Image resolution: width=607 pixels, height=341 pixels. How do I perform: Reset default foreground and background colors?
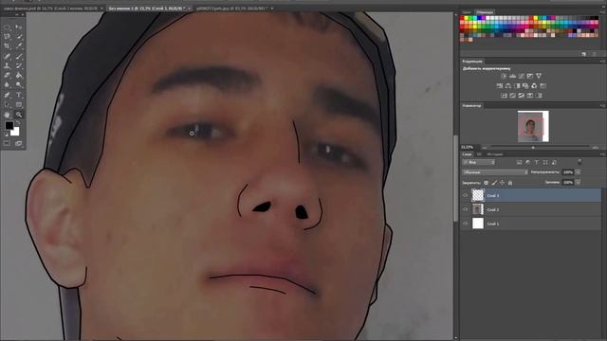pos(6,135)
